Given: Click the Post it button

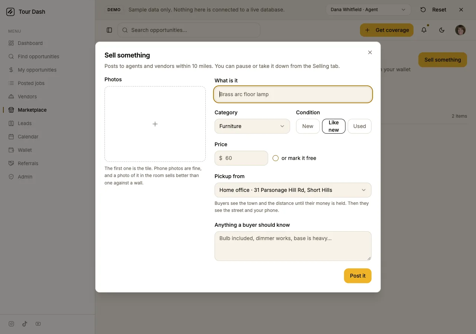Looking at the screenshot, I should point(358,276).
